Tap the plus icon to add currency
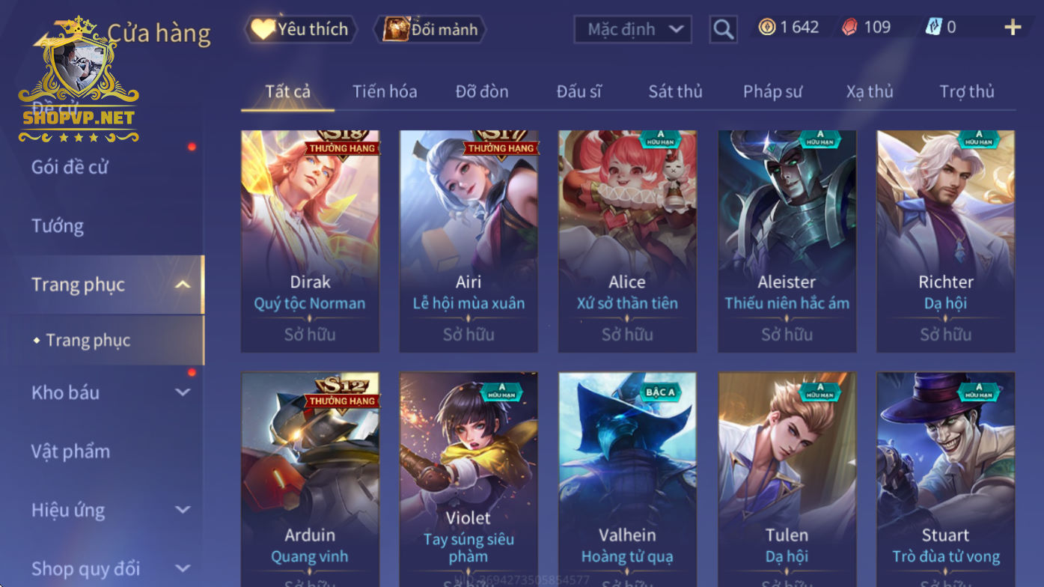The height and width of the screenshot is (587, 1044). (x=1013, y=28)
